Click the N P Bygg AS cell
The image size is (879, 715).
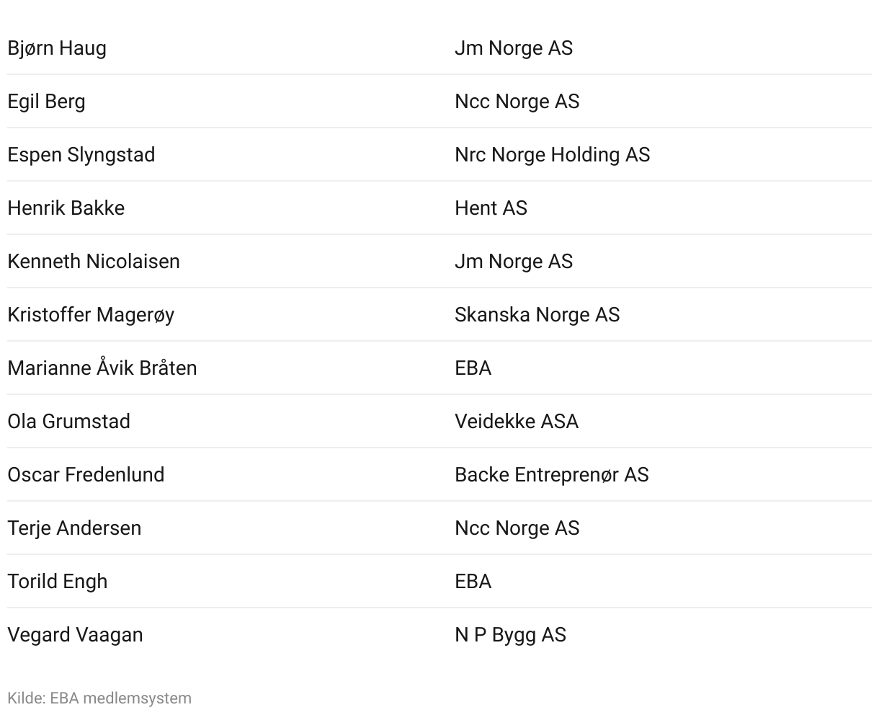pyautogui.click(x=511, y=635)
